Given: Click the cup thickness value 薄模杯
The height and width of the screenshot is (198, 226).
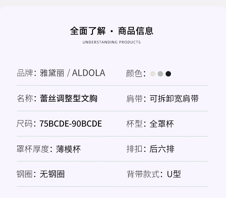Looking at the screenshot, I should [x=68, y=149].
